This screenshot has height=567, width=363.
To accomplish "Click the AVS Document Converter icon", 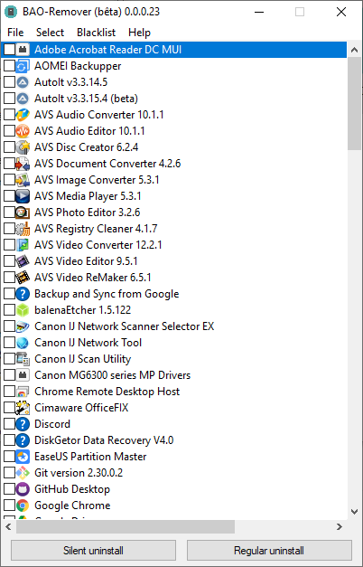I will (23, 164).
